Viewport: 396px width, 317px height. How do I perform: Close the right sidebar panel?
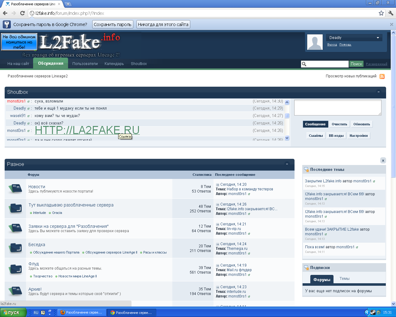click(383, 160)
